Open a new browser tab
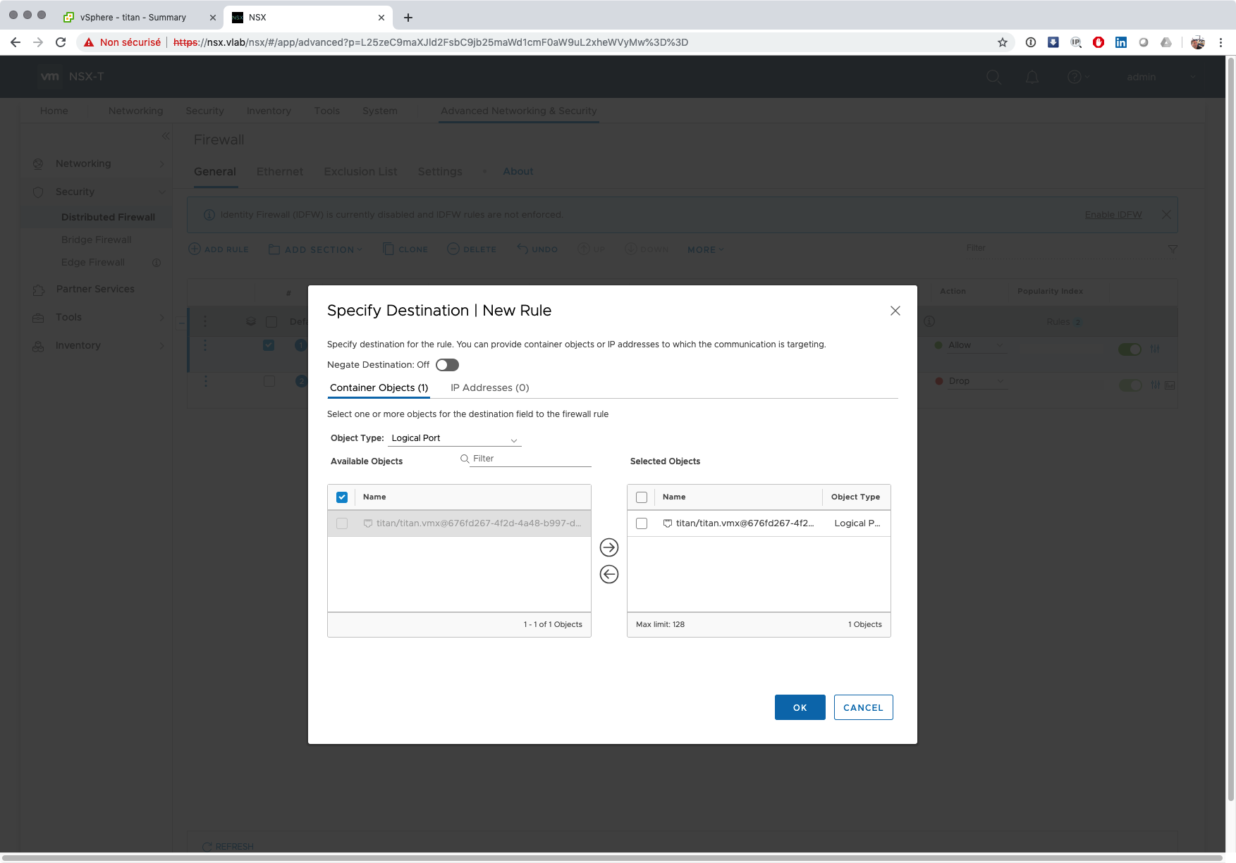 tap(408, 18)
